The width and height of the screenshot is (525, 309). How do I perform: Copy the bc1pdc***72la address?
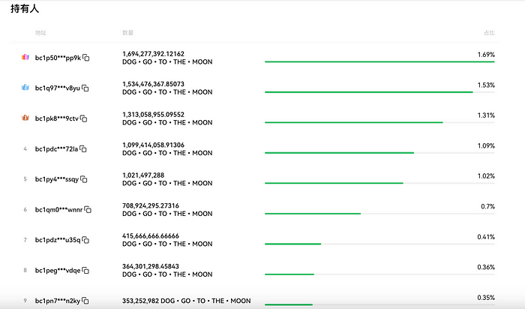83,149
